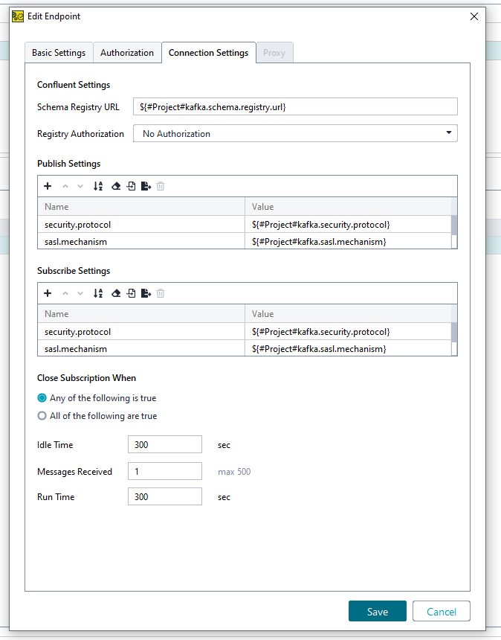
Task: Import properties into Subscribe Settings
Action: (131, 293)
